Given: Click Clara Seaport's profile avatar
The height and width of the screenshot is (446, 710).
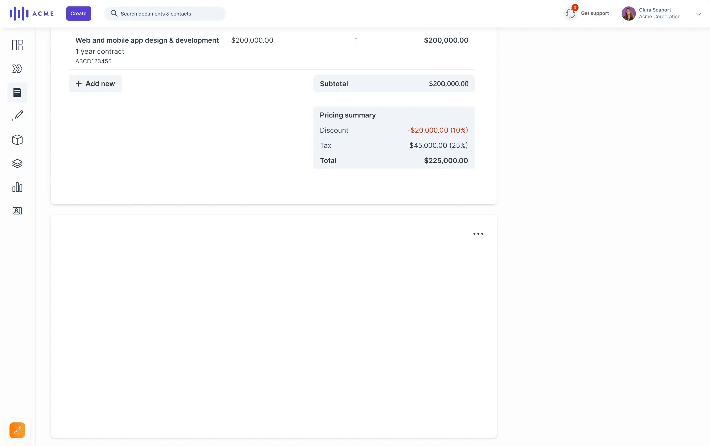Looking at the screenshot, I should point(628,13).
